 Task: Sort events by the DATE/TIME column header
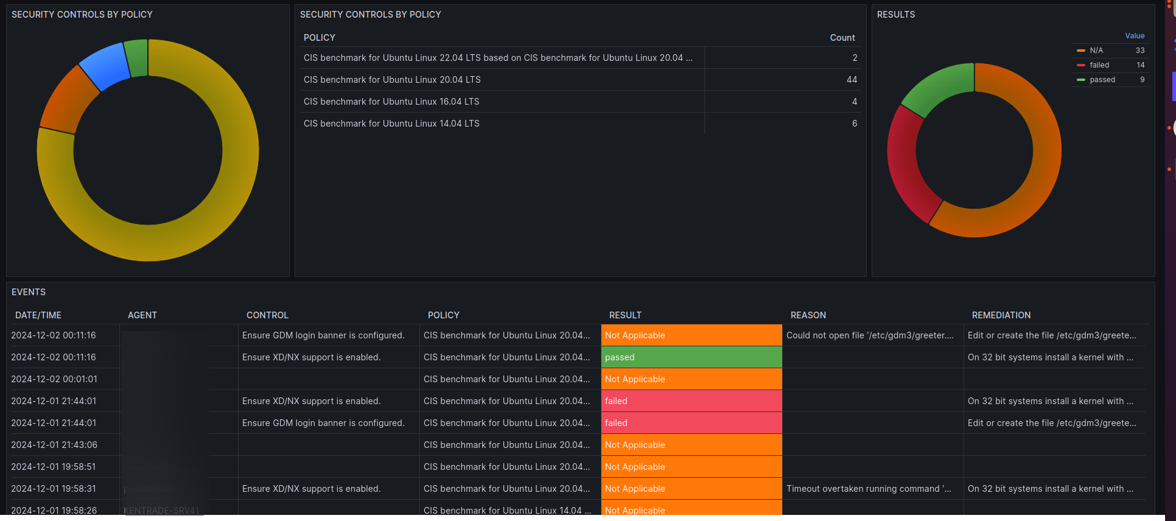pyautogui.click(x=38, y=315)
